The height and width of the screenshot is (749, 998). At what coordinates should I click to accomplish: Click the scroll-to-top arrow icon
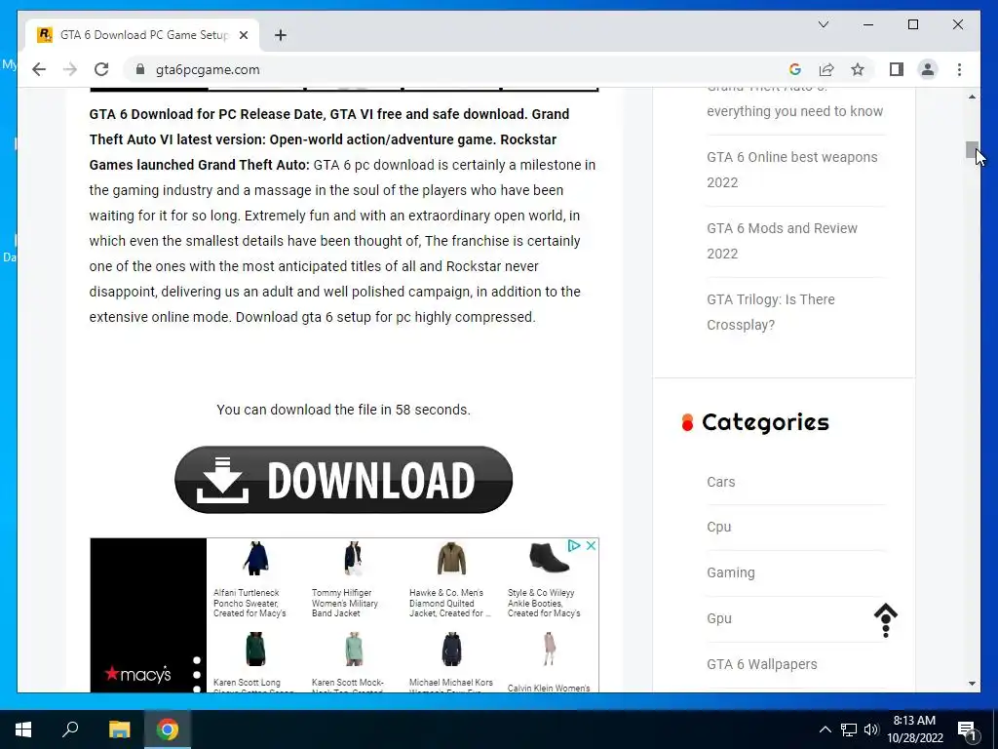point(885,620)
